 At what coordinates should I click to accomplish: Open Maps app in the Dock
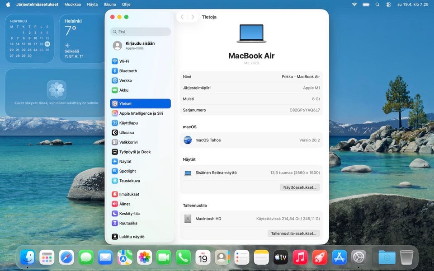coord(125,257)
